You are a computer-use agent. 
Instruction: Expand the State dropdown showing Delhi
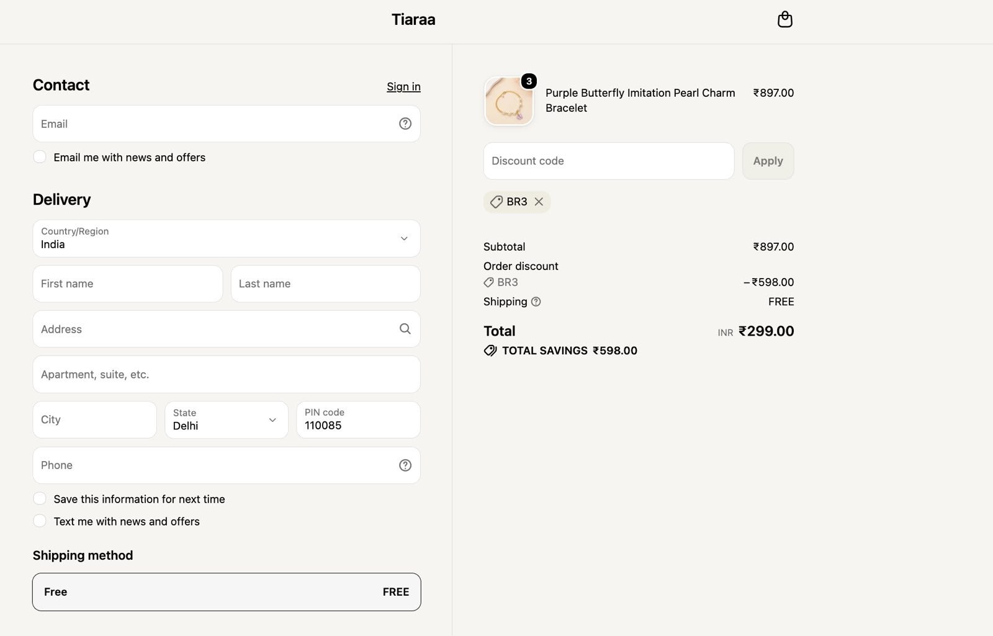227,420
